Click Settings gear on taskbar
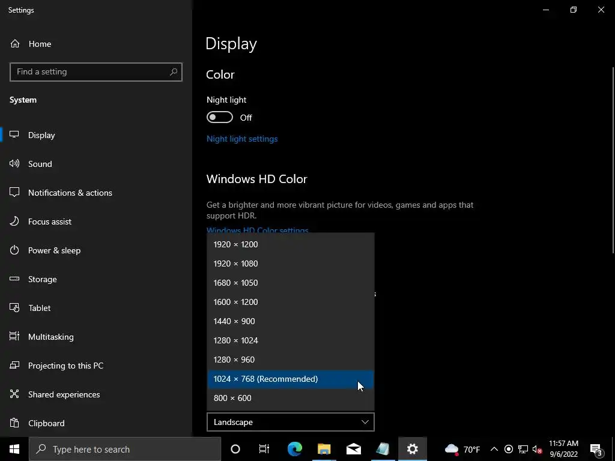 point(412,449)
